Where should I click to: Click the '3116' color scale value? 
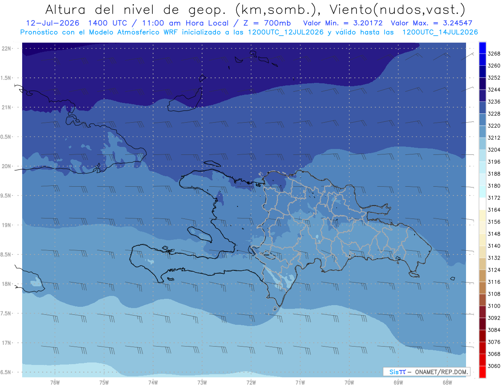(x=494, y=282)
